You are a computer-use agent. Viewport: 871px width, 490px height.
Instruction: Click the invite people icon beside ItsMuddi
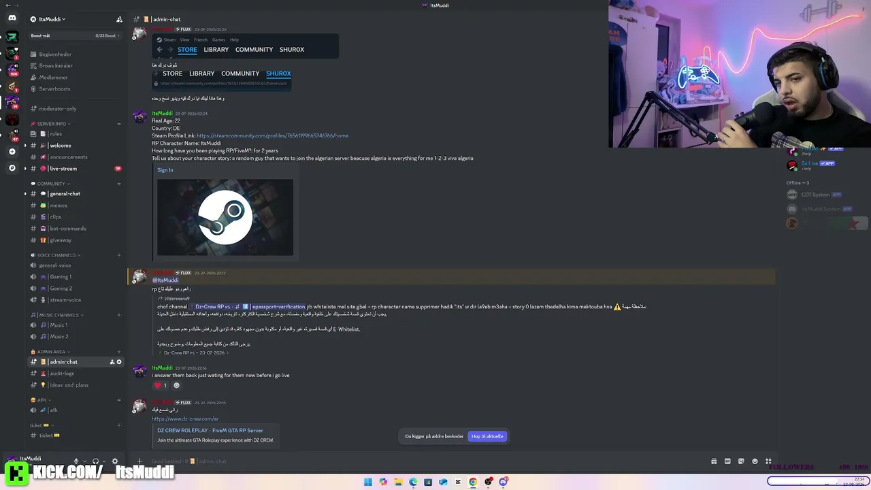coord(119,19)
